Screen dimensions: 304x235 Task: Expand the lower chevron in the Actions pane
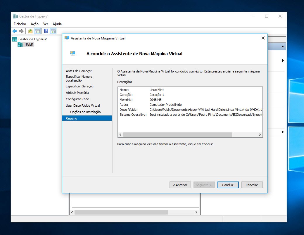(283, 132)
